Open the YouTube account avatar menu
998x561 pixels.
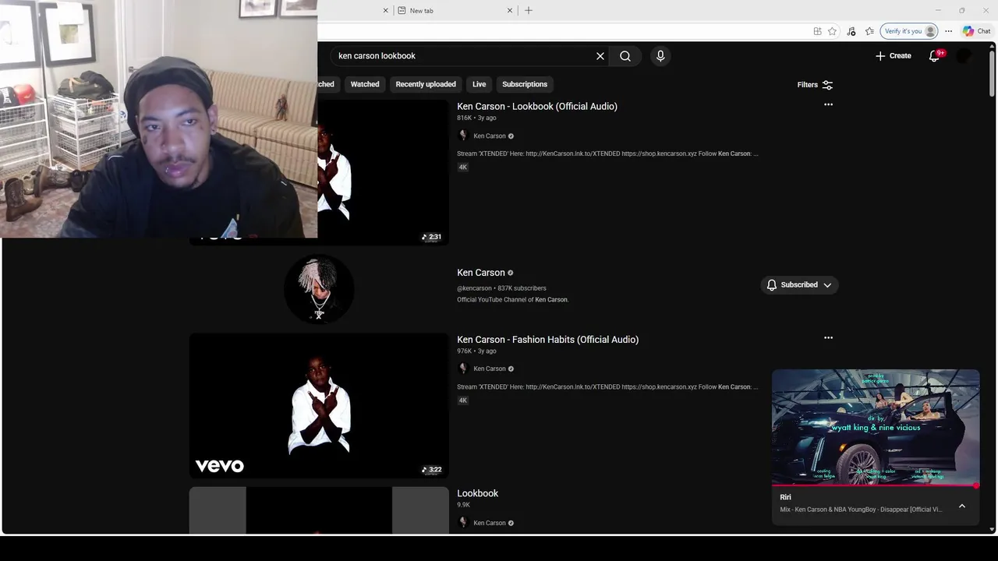[964, 56]
